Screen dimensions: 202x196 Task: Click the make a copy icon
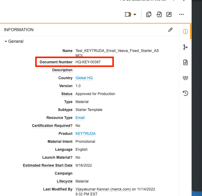149,14
